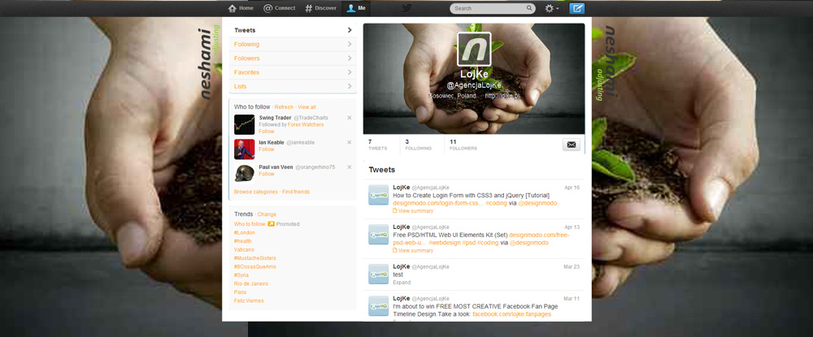
Task: Open the #Syria trend
Action: point(241,275)
